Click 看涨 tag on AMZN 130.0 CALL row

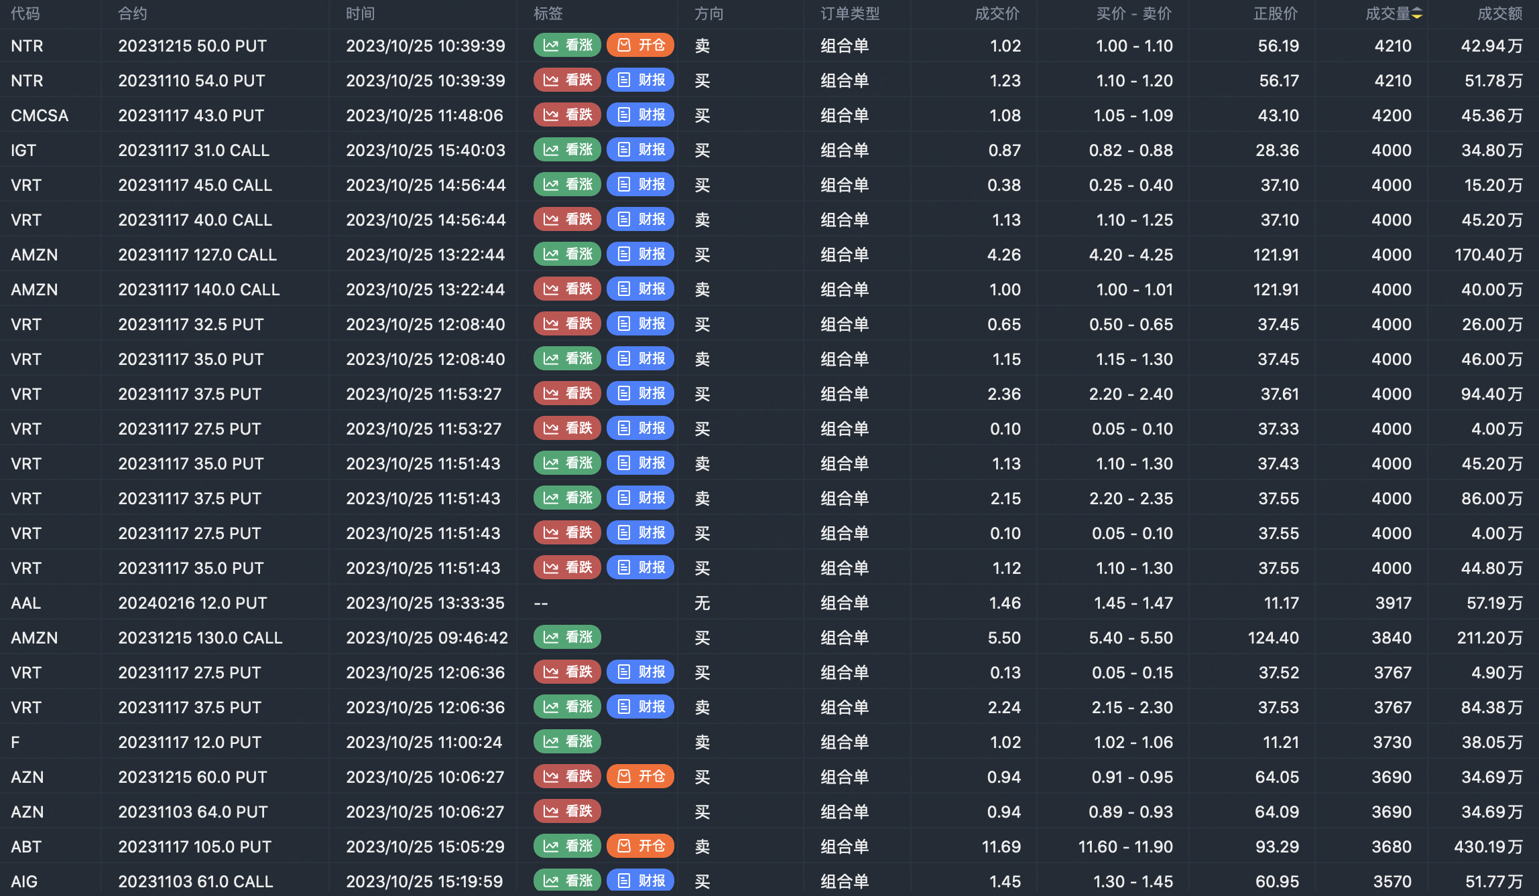pyautogui.click(x=568, y=638)
